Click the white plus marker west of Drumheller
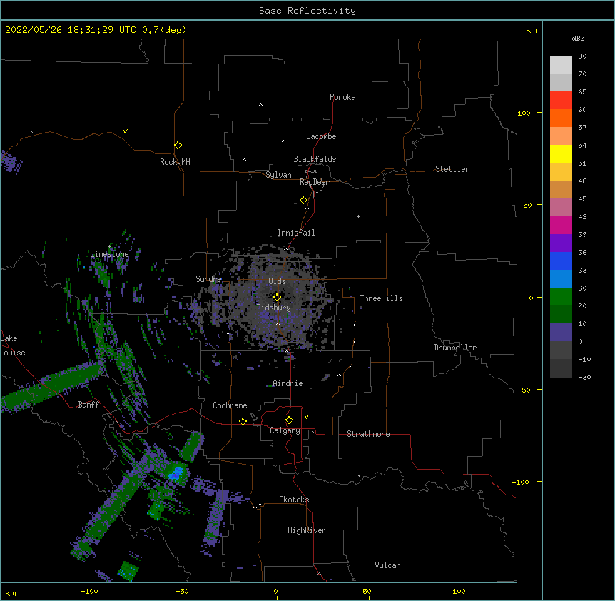Image resolution: width=615 pixels, height=601 pixels. coord(437,268)
